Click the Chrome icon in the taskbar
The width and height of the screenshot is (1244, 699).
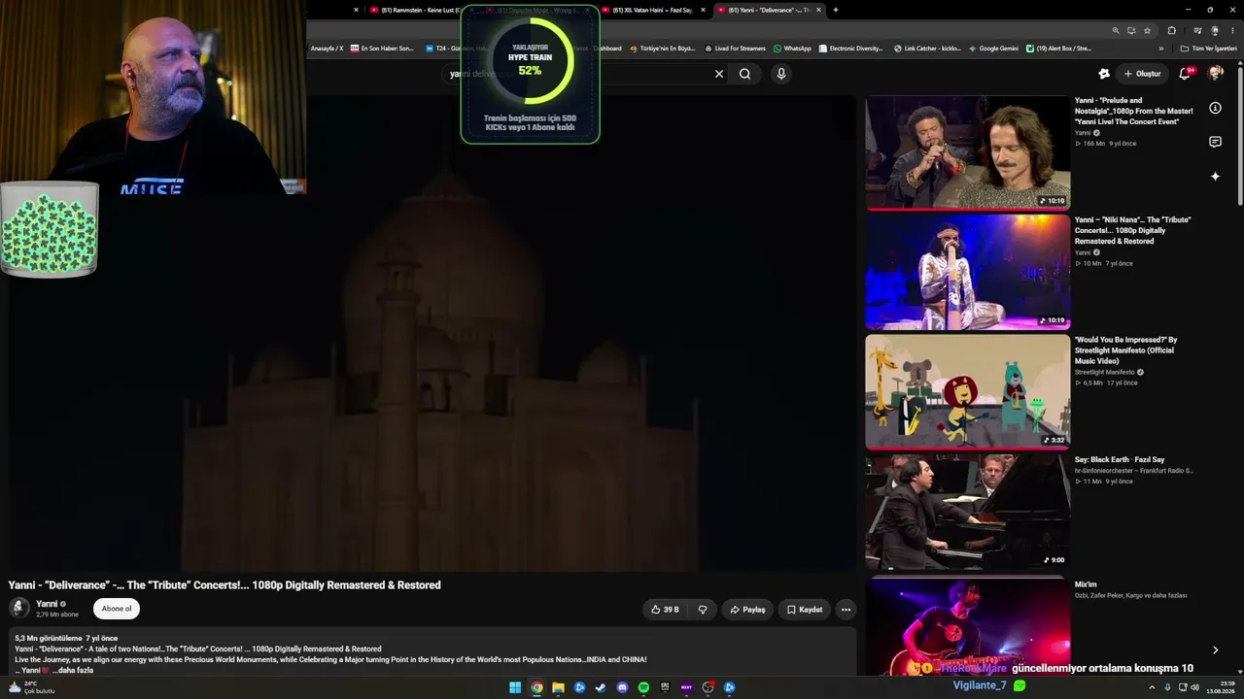click(536, 687)
